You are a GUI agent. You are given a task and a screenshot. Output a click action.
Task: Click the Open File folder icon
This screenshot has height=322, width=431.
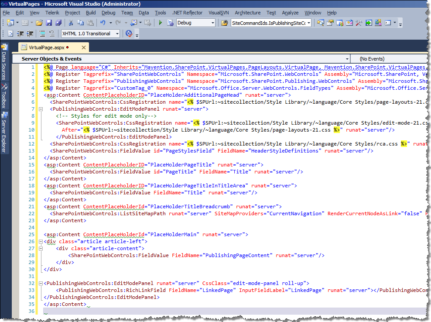click(x=39, y=23)
